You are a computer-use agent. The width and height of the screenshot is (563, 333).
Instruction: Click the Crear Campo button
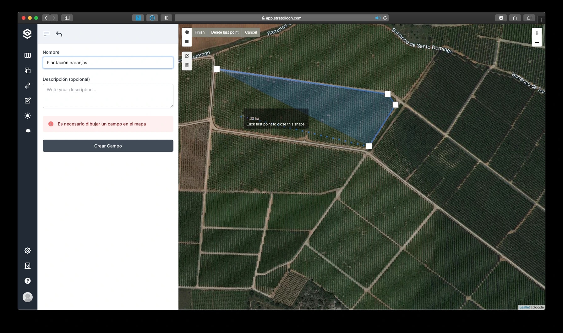(x=108, y=146)
